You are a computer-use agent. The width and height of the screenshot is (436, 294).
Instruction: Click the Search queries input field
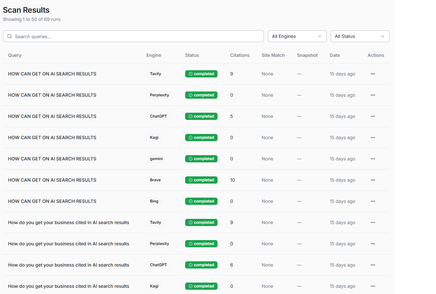click(x=137, y=36)
